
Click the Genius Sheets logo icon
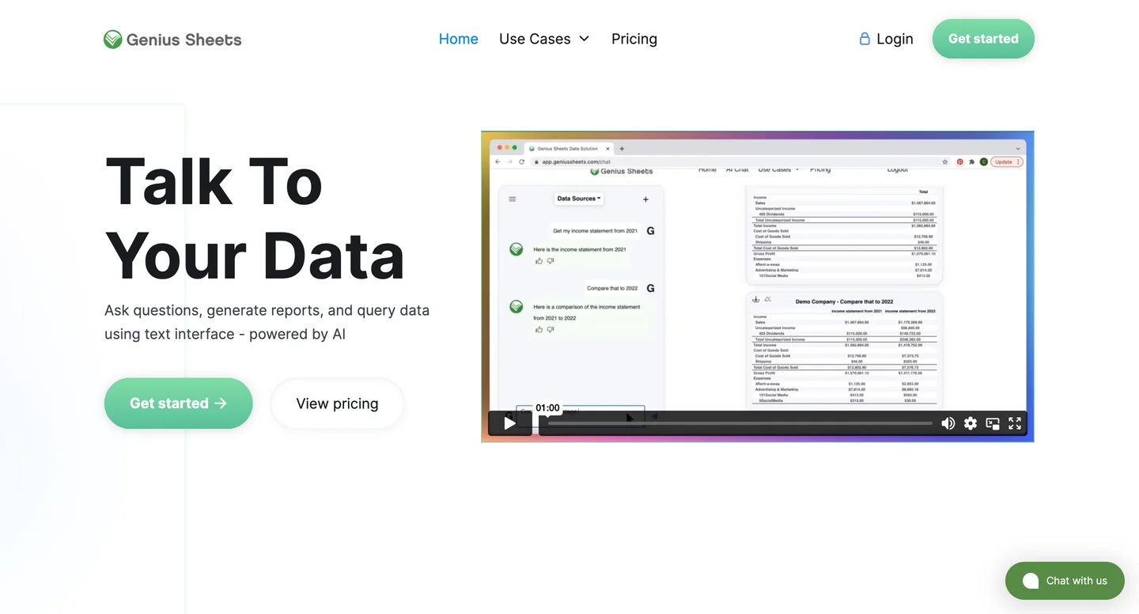click(x=113, y=39)
